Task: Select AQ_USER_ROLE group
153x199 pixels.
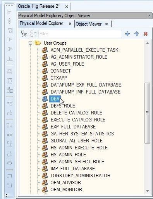Action: point(67,64)
